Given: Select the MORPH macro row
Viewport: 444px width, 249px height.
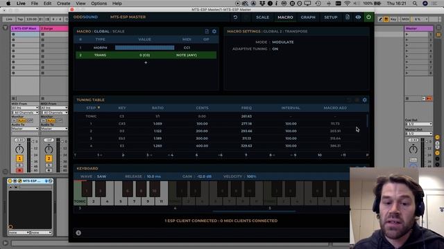Looking at the screenshot, I should [x=146, y=48].
